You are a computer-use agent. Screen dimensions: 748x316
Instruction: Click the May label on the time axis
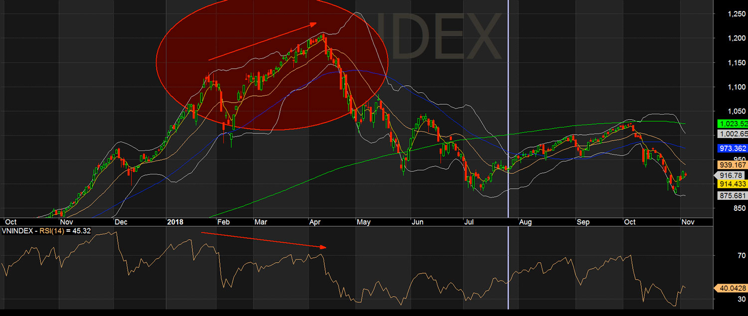pos(364,222)
